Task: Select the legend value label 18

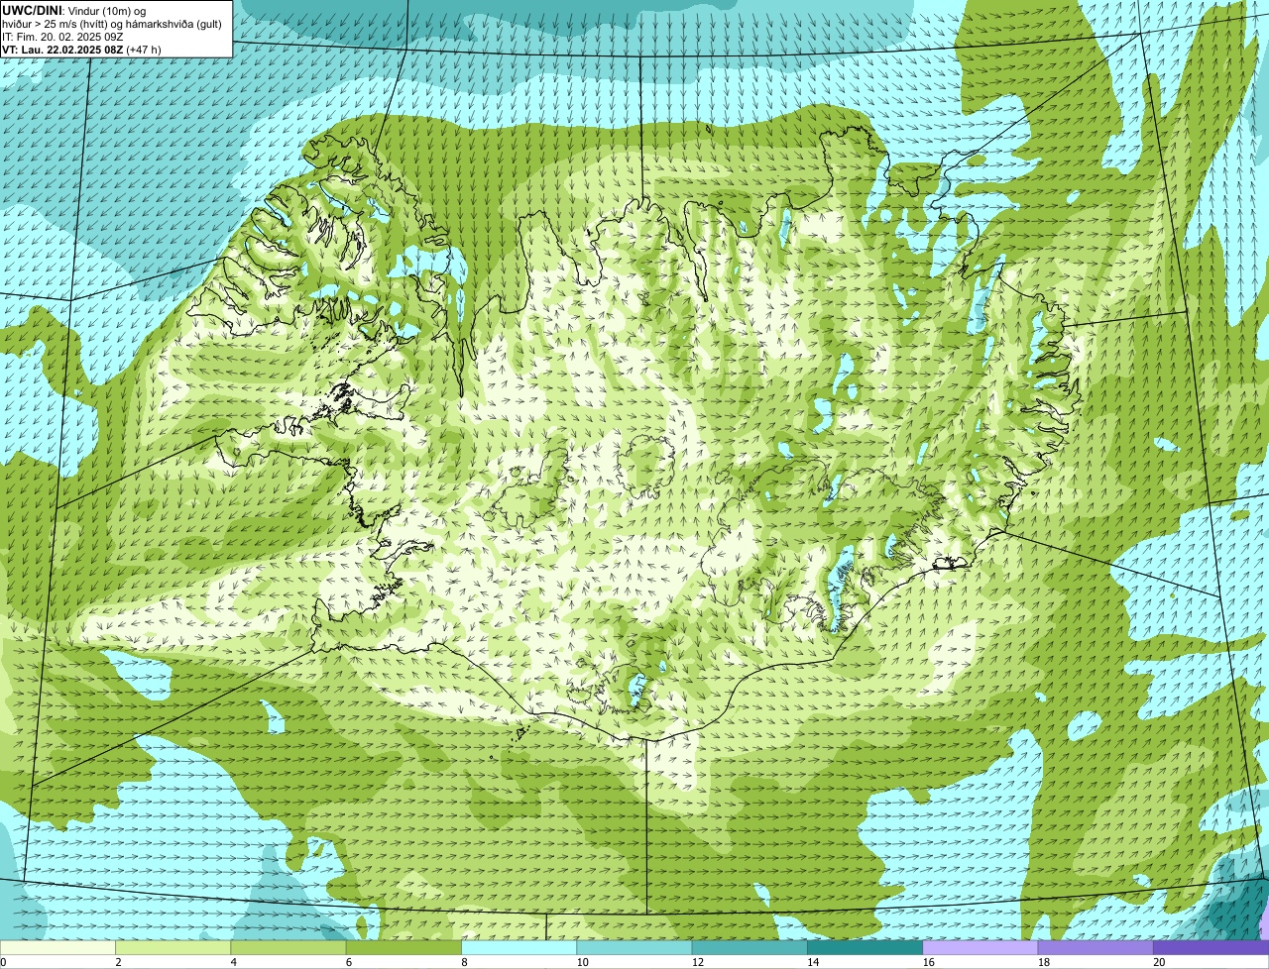Action: [x=1044, y=962]
